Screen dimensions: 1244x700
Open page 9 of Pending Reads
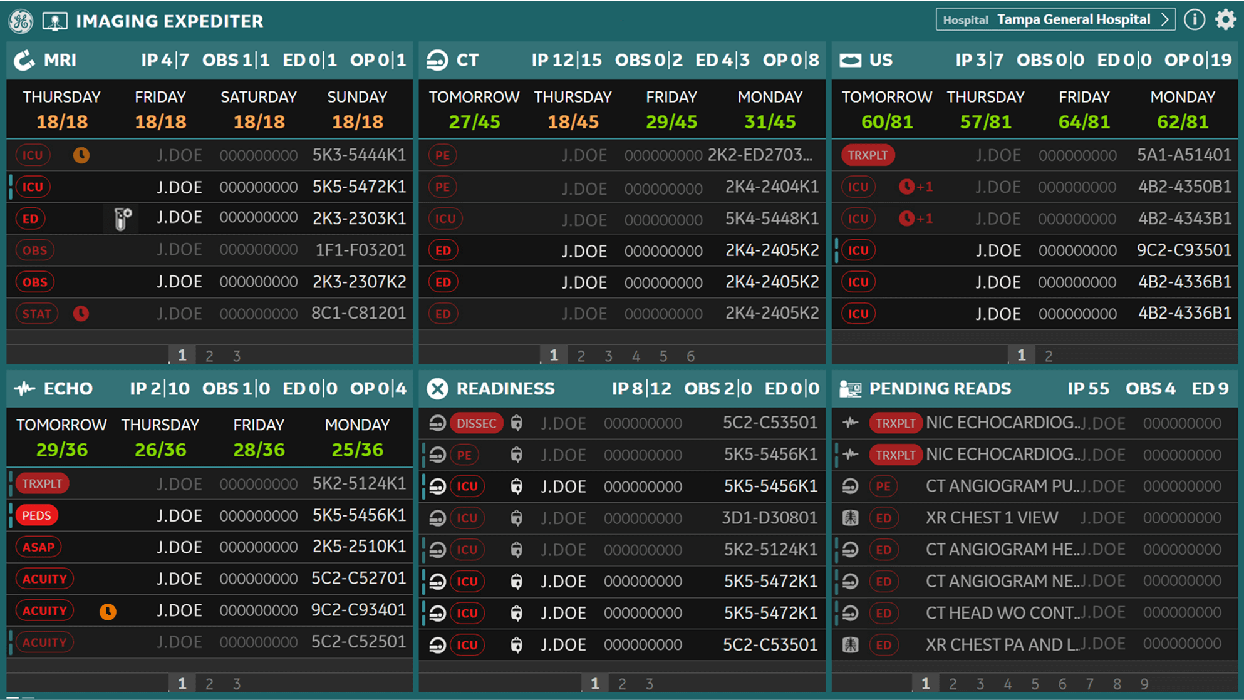pos(1144,684)
